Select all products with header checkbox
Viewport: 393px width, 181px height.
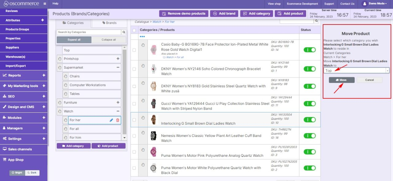[134, 30]
